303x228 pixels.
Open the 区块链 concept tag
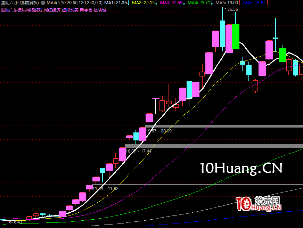100,10
